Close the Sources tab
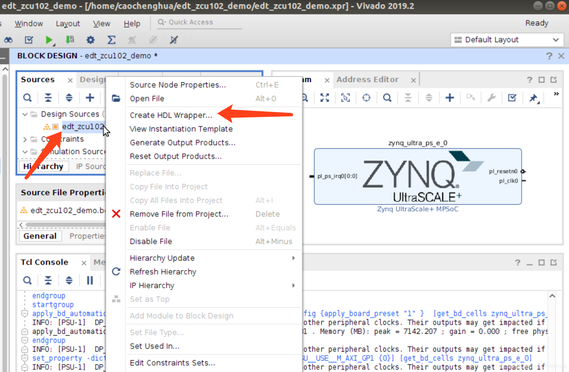The image size is (569, 372). 70,80
